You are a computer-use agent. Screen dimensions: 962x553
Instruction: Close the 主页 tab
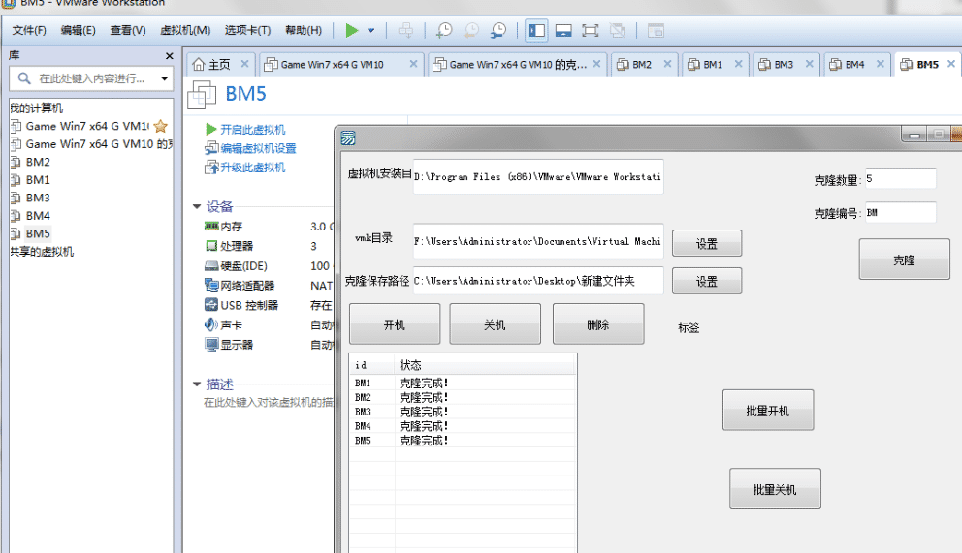[244, 64]
